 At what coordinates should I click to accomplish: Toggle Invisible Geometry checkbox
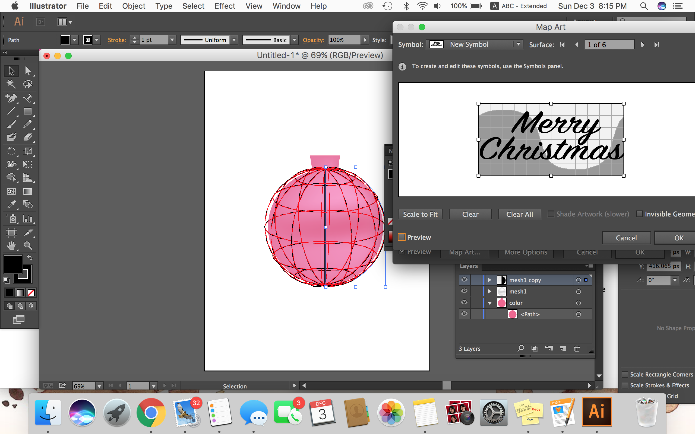640,214
